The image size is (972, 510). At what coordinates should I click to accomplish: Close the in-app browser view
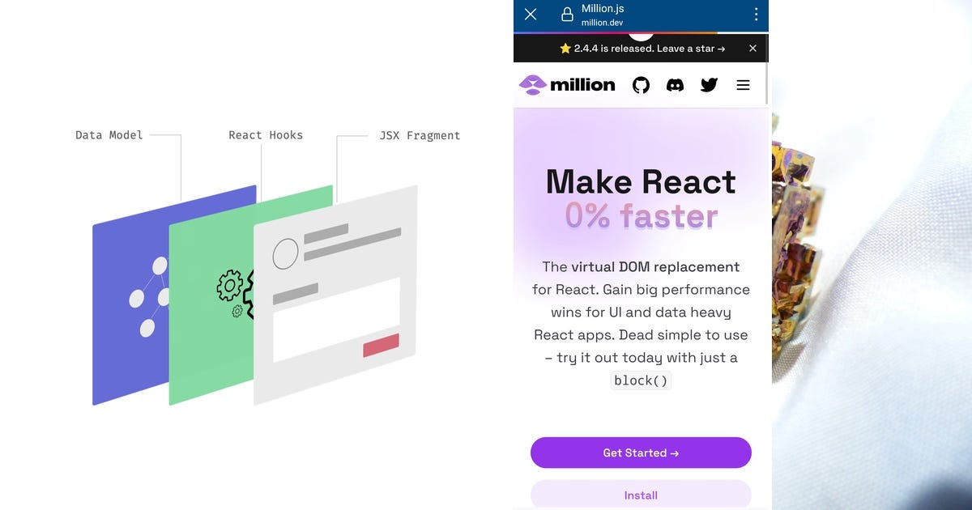pos(531,15)
